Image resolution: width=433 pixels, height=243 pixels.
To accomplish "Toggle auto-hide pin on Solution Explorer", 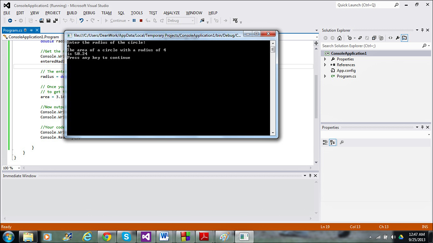I will tap(423, 30).
